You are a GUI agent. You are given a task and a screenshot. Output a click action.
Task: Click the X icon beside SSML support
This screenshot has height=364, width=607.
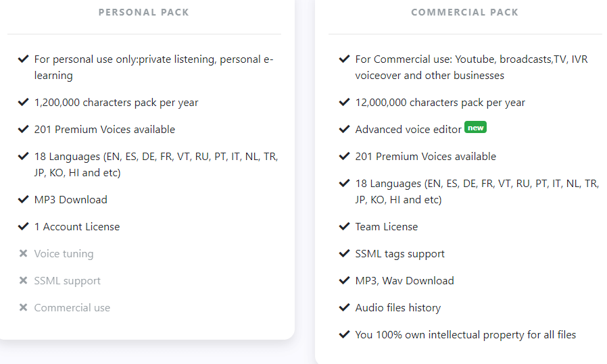tap(23, 280)
